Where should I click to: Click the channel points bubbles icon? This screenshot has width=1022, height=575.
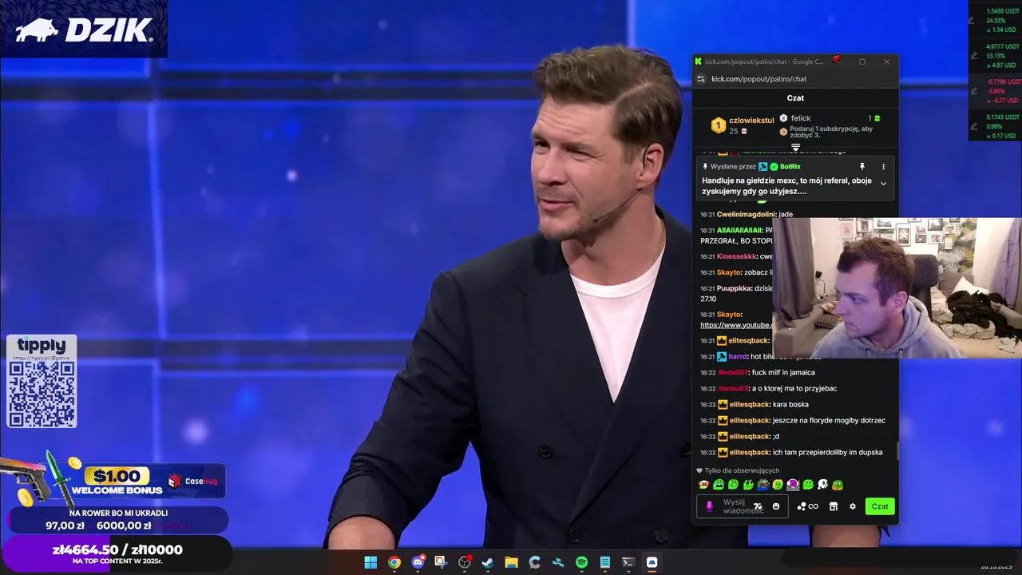point(802,506)
